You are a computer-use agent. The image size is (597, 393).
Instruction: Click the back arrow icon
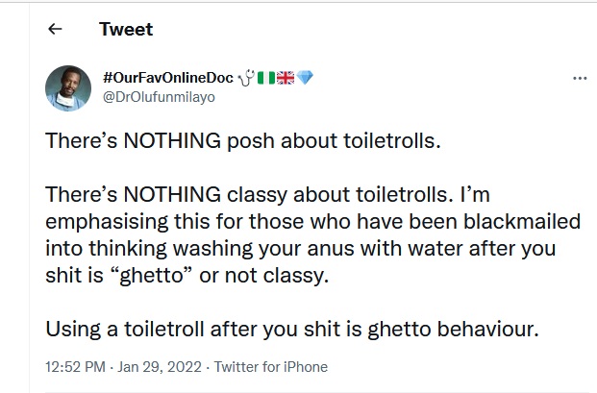(x=55, y=29)
